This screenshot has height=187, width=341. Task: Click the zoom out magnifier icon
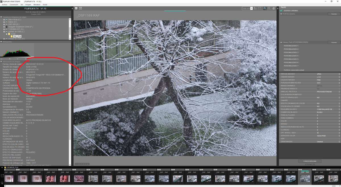(269, 9)
